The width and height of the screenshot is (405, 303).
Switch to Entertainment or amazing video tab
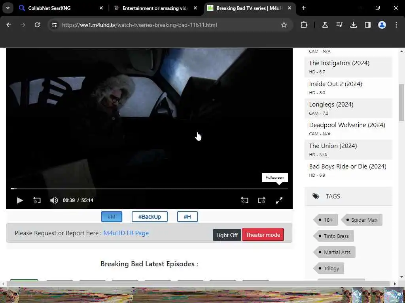[x=155, y=8]
